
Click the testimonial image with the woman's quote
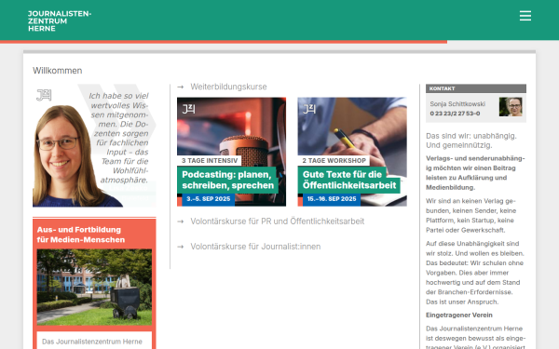pyautogui.click(x=94, y=146)
